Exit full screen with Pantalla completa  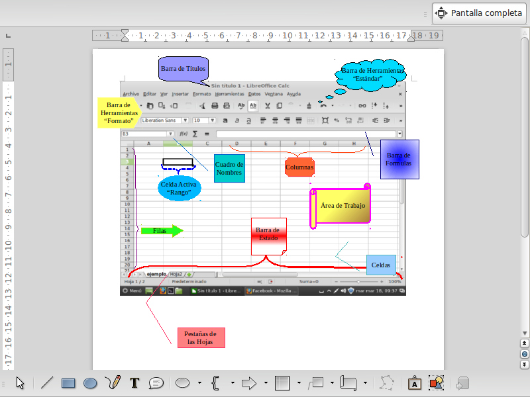(479, 13)
